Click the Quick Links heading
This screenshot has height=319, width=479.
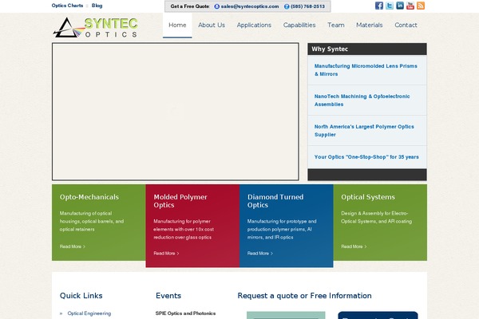(x=81, y=296)
